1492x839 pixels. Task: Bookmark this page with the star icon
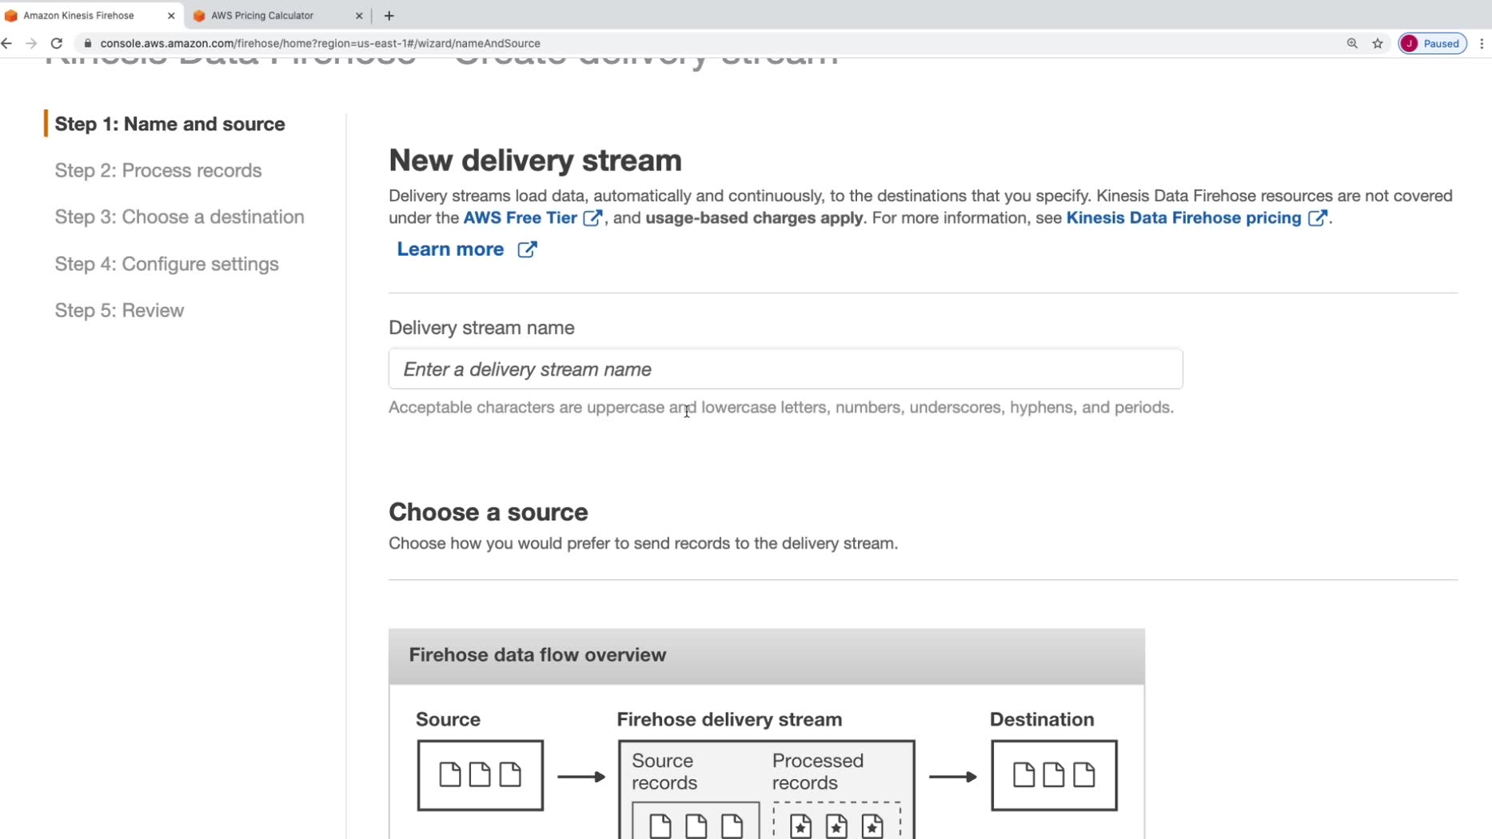pyautogui.click(x=1378, y=43)
